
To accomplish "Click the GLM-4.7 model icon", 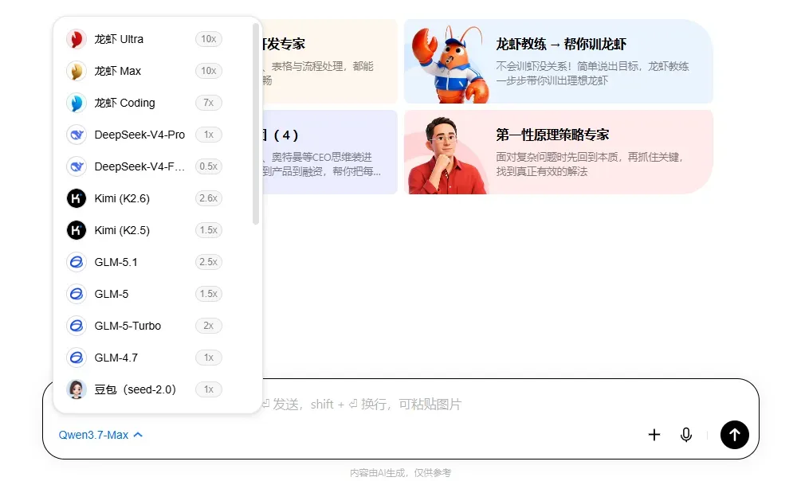I will (77, 358).
